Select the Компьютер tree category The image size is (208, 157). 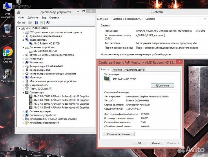[x=36, y=62]
